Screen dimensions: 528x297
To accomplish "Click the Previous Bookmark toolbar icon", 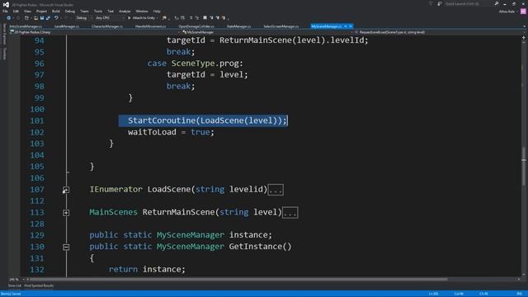I will [x=211, y=18].
